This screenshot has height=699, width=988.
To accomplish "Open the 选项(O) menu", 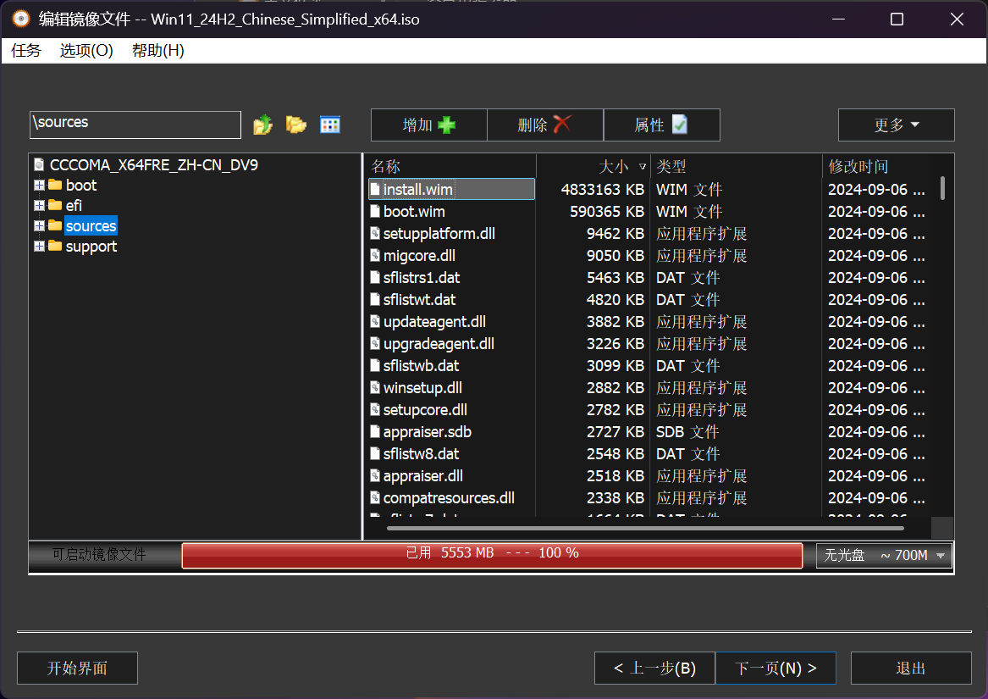I will coord(86,51).
